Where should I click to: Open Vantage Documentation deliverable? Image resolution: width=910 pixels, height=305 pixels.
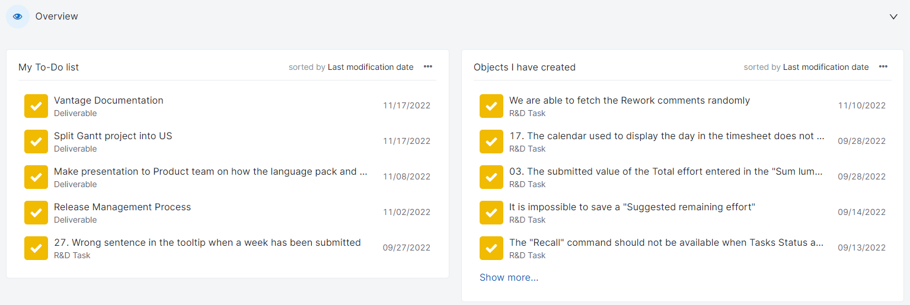pyautogui.click(x=108, y=101)
